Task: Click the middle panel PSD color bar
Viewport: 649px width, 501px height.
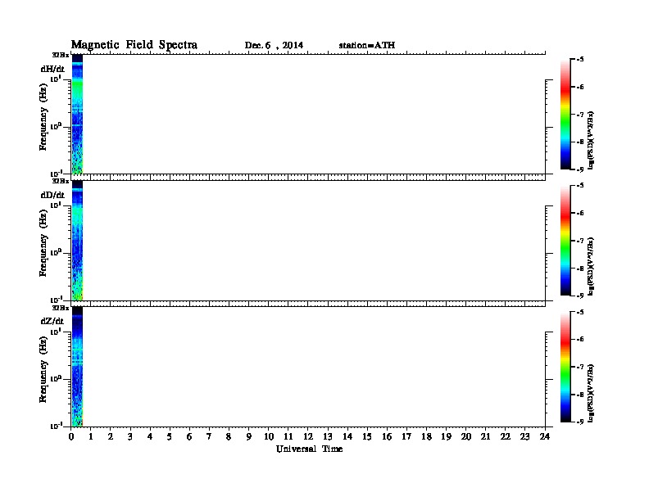Action: 565,241
